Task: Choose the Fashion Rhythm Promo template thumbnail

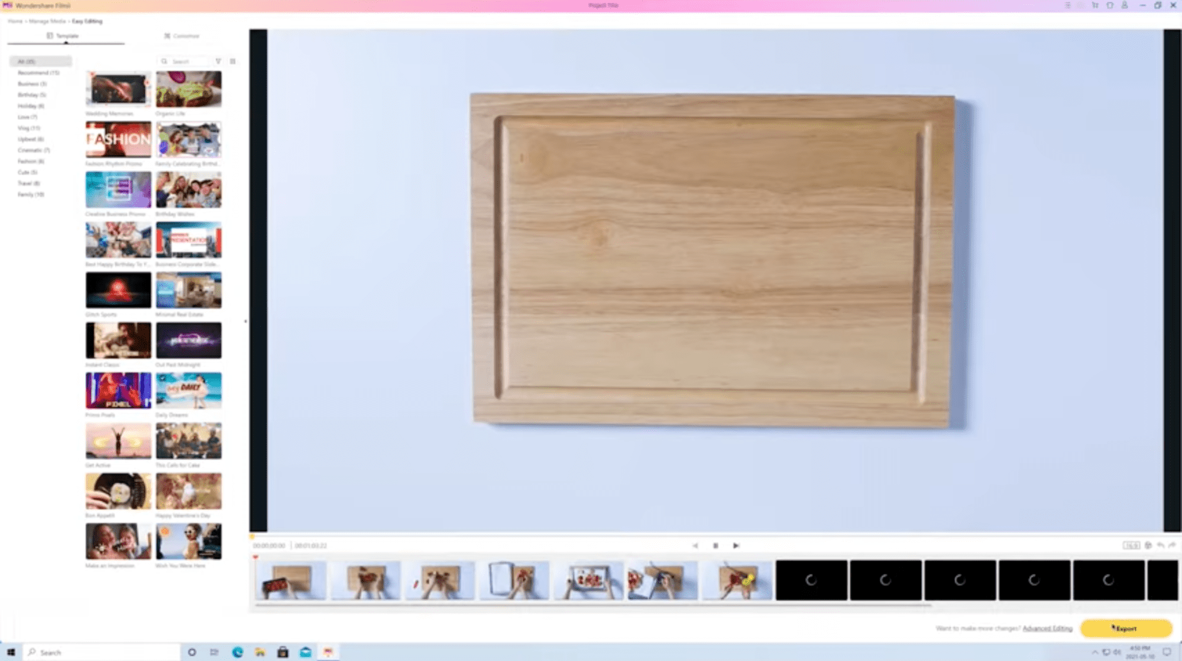Action: pyautogui.click(x=118, y=139)
